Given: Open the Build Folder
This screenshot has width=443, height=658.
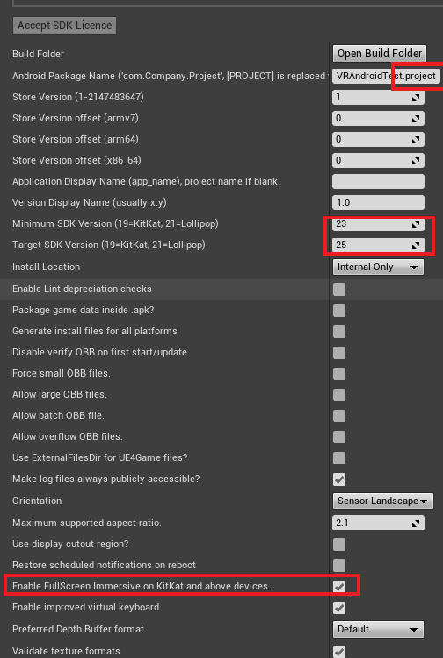Looking at the screenshot, I should pos(380,54).
